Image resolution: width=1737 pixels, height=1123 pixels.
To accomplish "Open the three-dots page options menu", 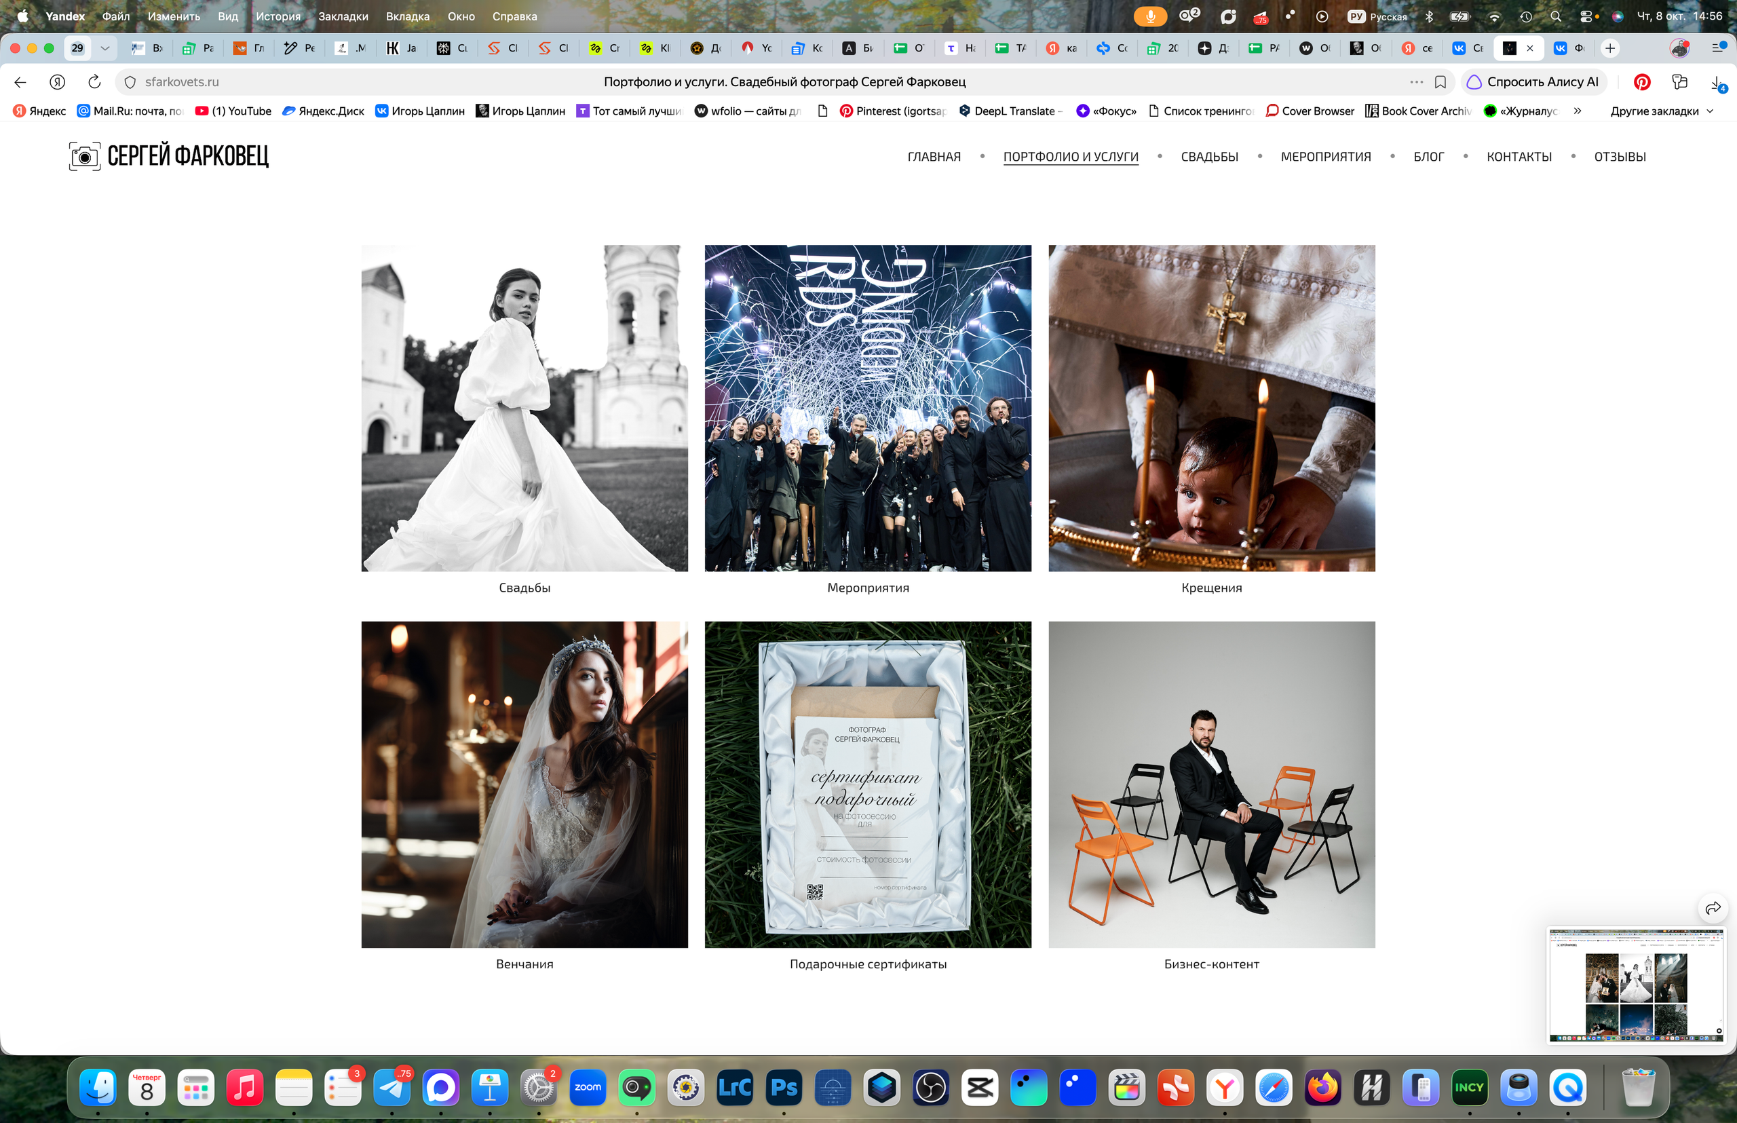I will click(1416, 81).
